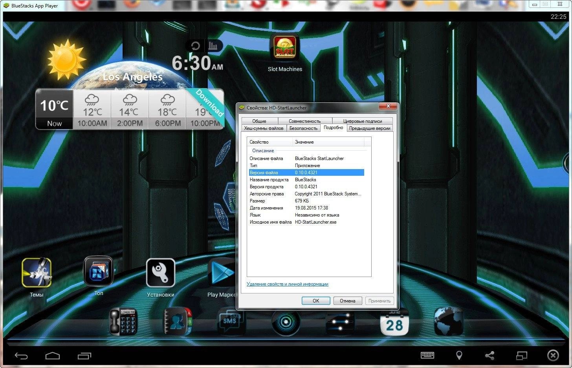Screen dimensions: 572x368
Task: Open the SMS messaging dock icon
Action: click(231, 321)
